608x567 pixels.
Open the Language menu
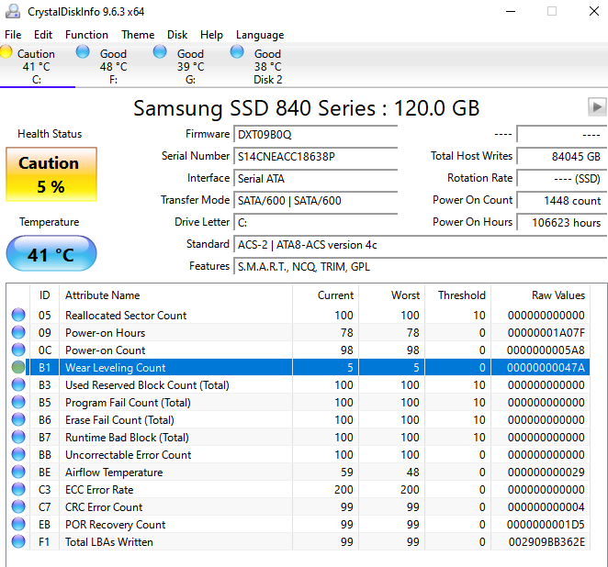coord(260,35)
